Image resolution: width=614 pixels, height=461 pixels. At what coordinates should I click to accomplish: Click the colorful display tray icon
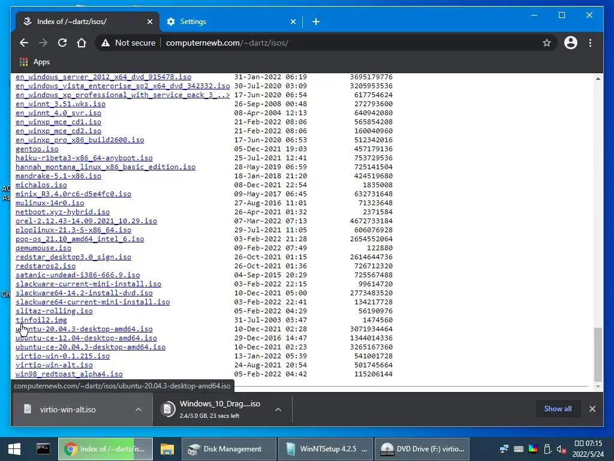533,449
